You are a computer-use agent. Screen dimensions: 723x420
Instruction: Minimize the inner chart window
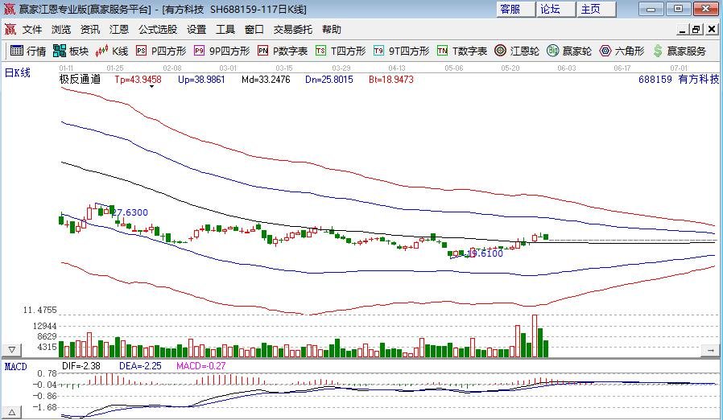[683, 30]
